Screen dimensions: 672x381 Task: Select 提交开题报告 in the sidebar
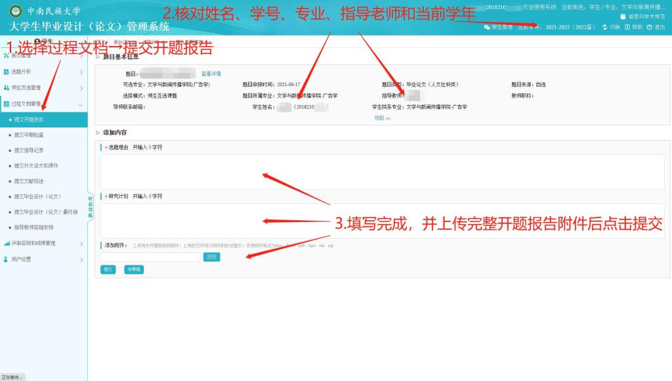(30, 120)
